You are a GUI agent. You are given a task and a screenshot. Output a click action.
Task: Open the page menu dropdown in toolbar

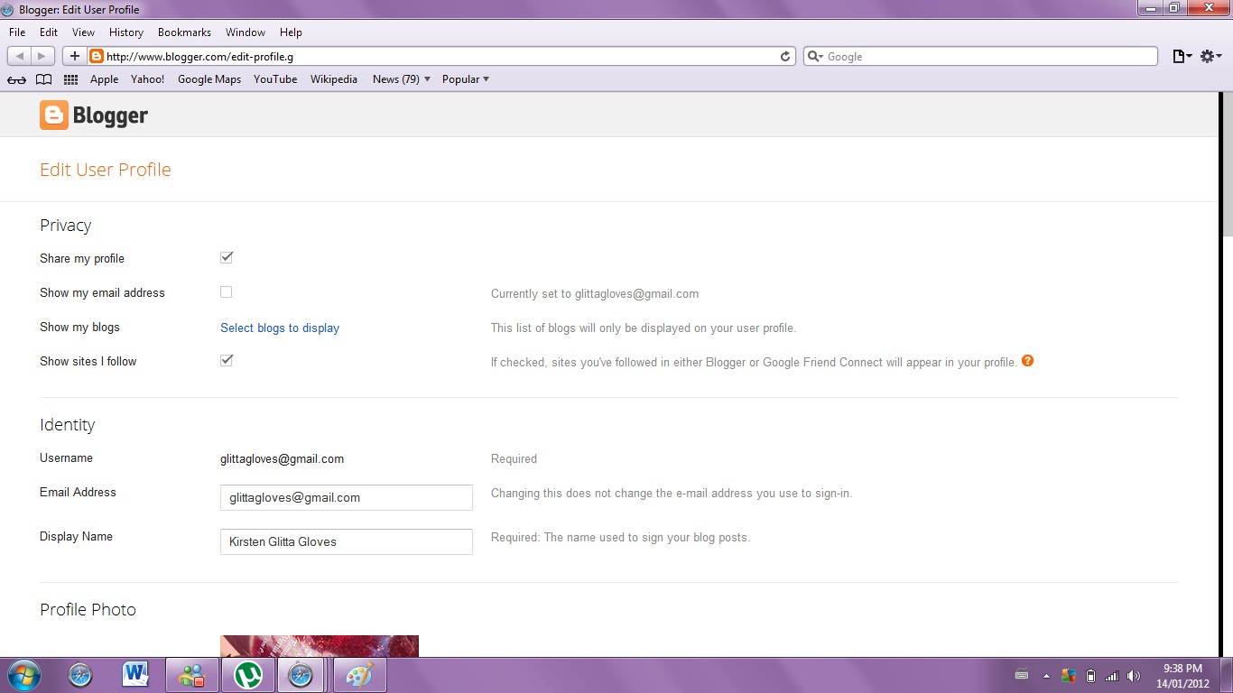click(x=1182, y=56)
